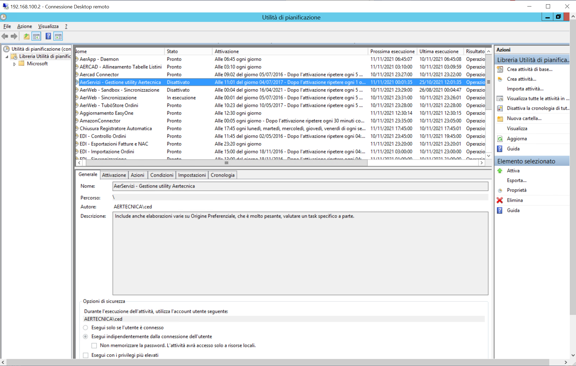Select Esegui solo se l'utente è connesso

[86, 328]
